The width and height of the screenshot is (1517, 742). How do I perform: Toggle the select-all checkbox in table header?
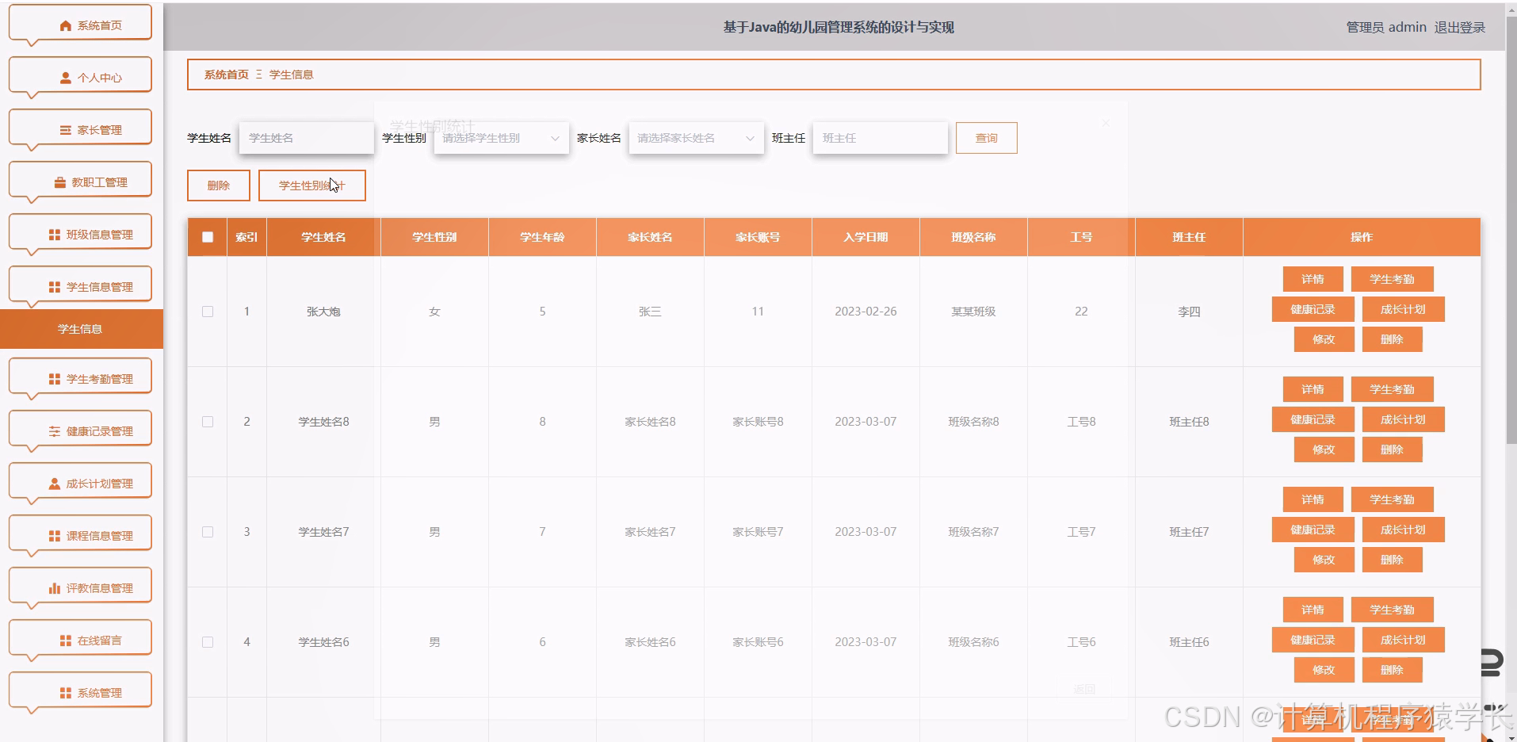pyautogui.click(x=208, y=237)
